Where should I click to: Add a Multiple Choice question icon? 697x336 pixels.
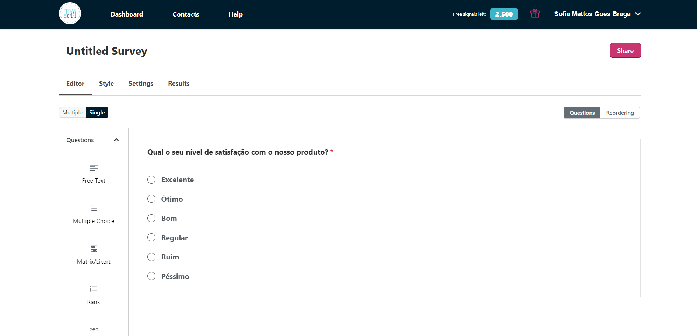click(94, 208)
